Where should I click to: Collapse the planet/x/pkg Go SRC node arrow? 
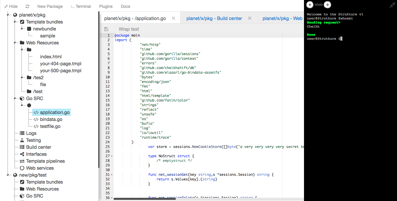click(x=15, y=99)
